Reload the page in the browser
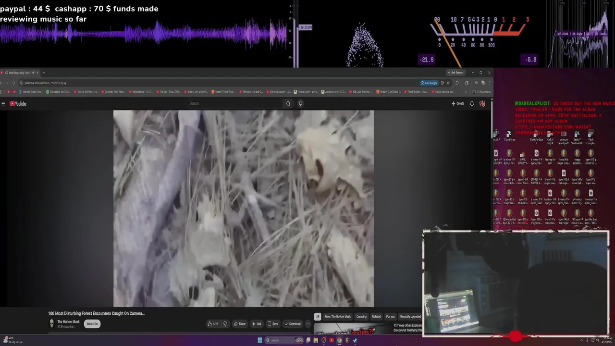Image resolution: width=615 pixels, height=346 pixels. click(13, 83)
